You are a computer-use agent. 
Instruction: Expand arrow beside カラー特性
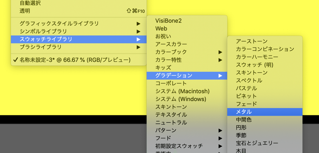click(x=220, y=60)
